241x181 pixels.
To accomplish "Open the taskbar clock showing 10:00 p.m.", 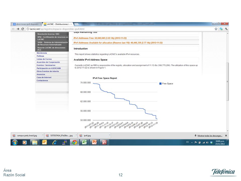I will click(220, 143).
